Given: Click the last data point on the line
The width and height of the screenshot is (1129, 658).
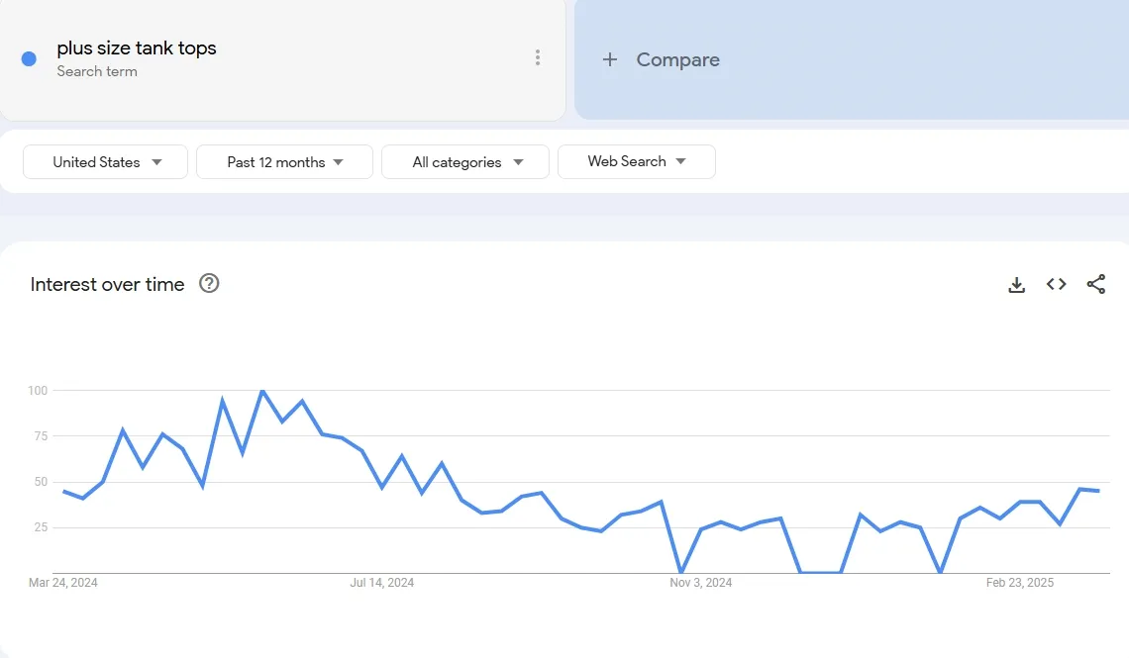Looking at the screenshot, I should coord(1098,491).
